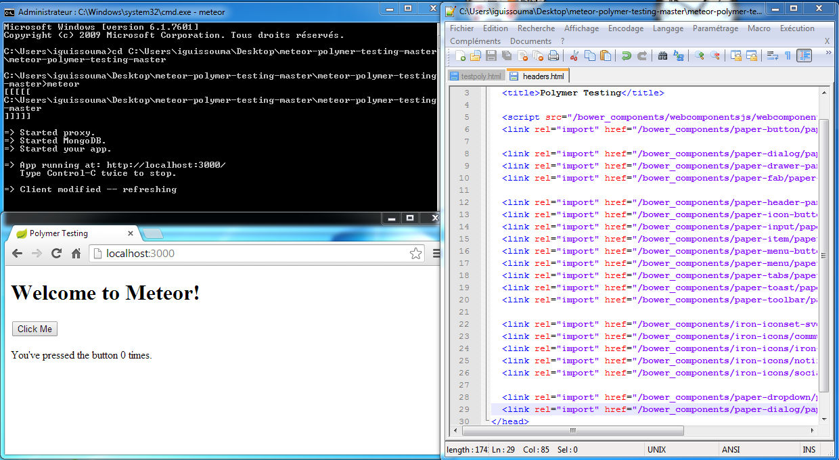Toggle the indent guide button in Notepad++
The image size is (839, 460).
point(804,55)
